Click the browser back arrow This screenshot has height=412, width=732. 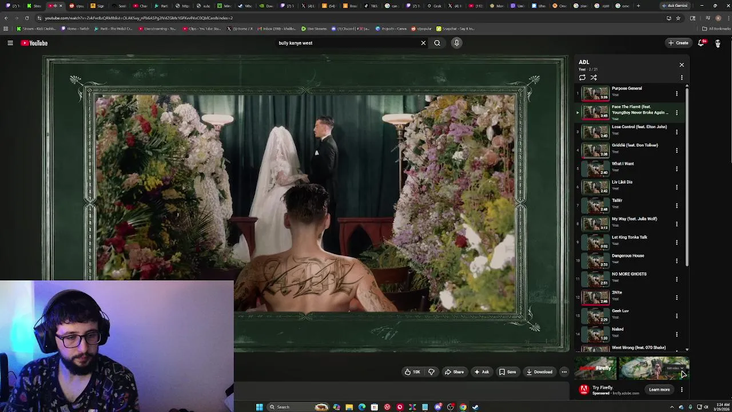point(6,18)
